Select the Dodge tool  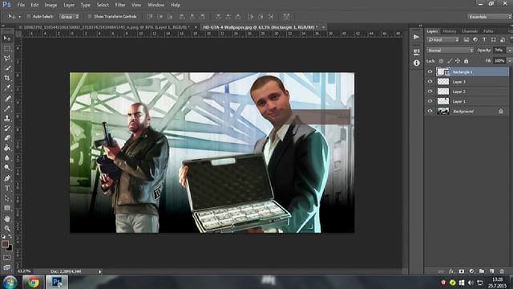[7, 168]
